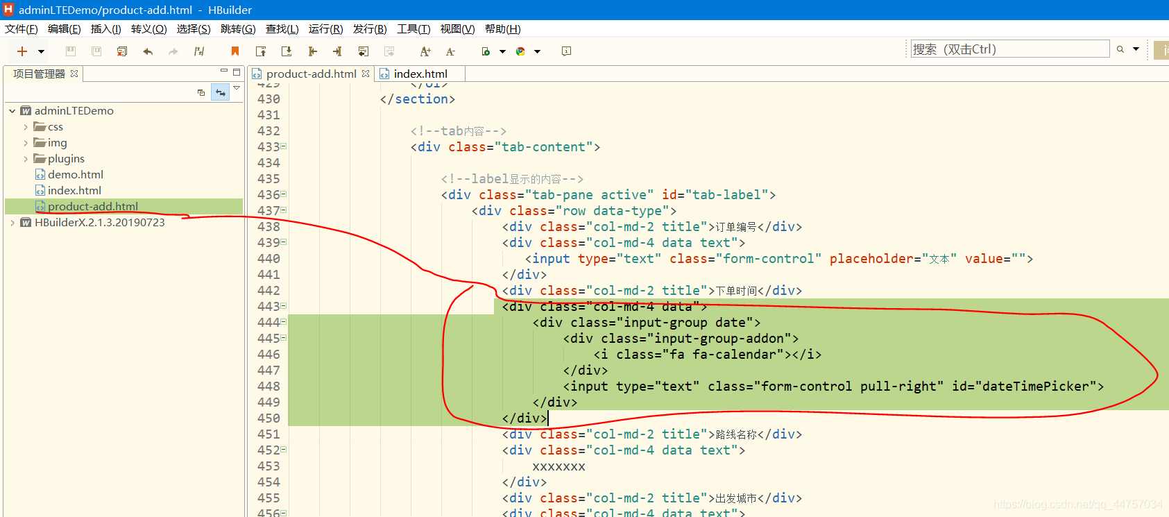Click the search field 搜索 (双击Ctrl)
Screen dimensions: 1169x517
pyautogui.click(x=1009, y=49)
